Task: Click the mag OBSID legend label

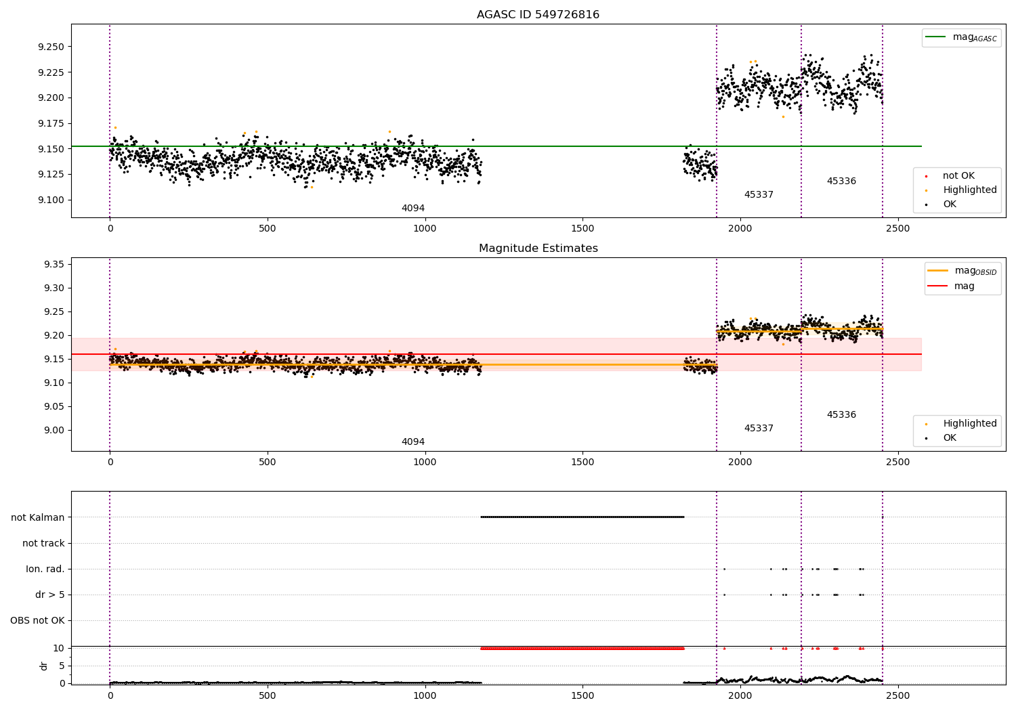Action: coord(975,271)
